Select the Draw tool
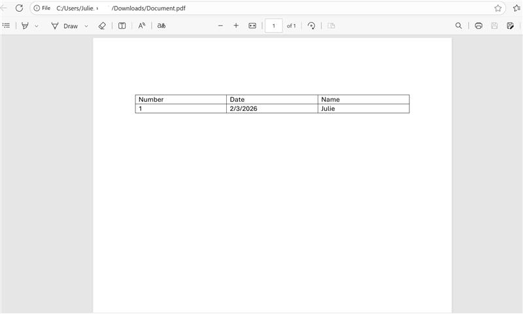The height and width of the screenshot is (314, 523). (64, 26)
